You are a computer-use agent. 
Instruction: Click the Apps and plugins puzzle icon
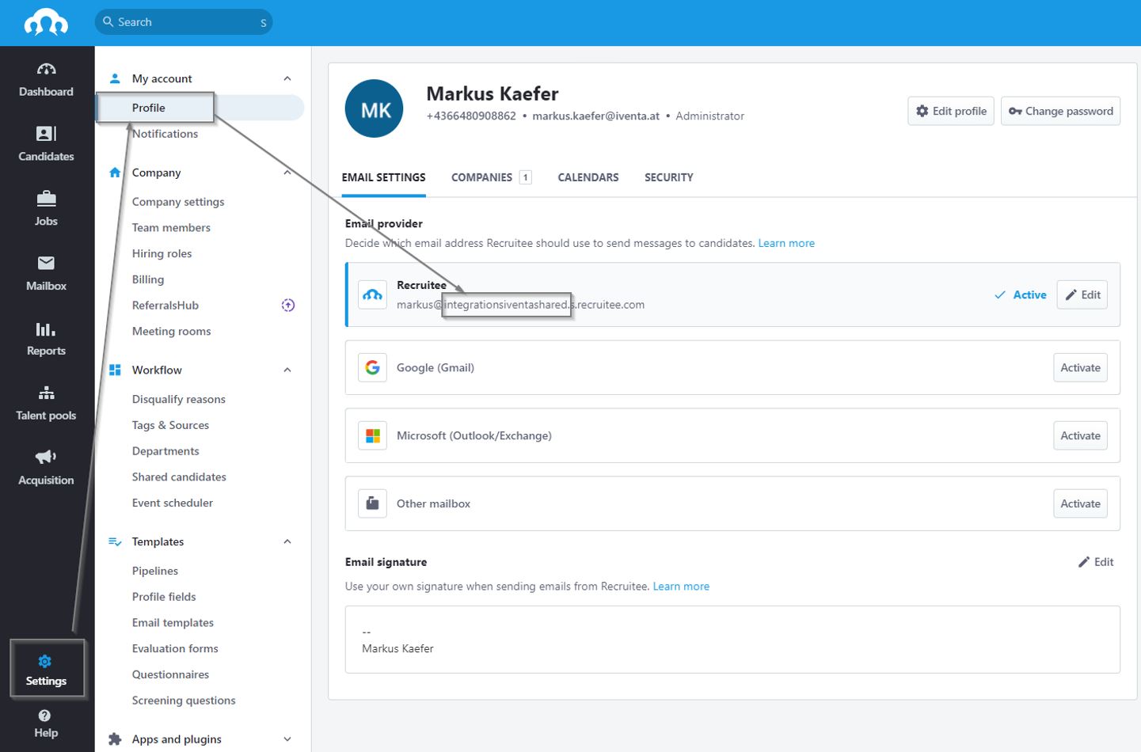115,739
